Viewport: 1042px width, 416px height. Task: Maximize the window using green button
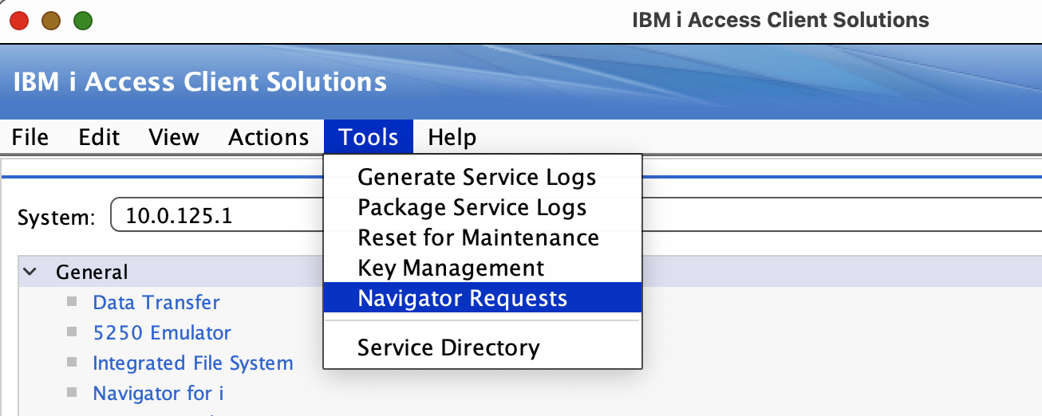(83, 21)
